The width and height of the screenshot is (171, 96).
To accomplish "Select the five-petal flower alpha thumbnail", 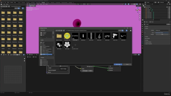I will click(x=67, y=45).
